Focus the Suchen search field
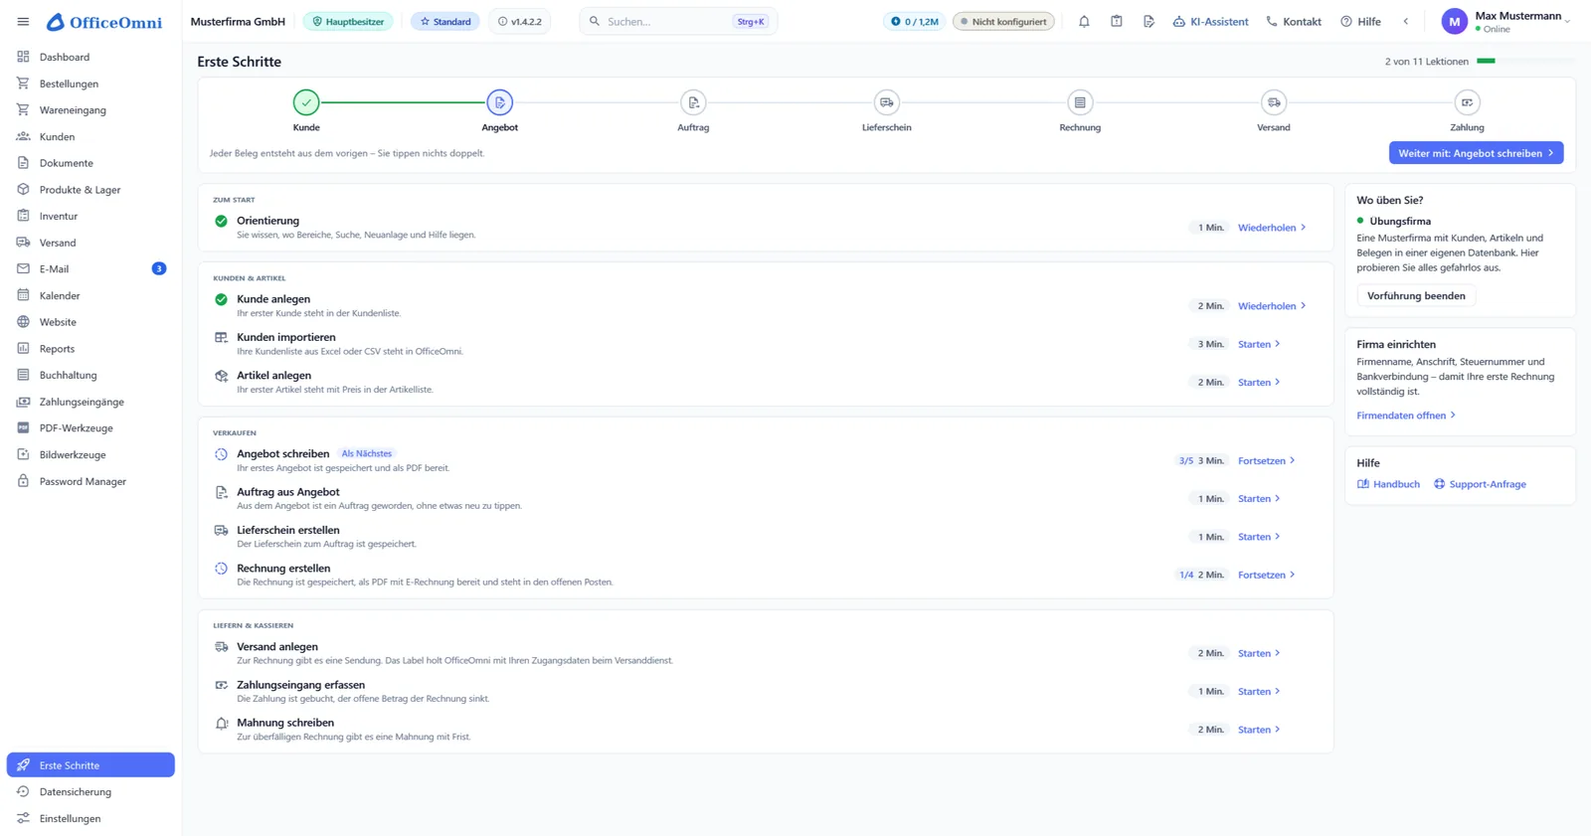The height and width of the screenshot is (836, 1591). [x=678, y=21]
